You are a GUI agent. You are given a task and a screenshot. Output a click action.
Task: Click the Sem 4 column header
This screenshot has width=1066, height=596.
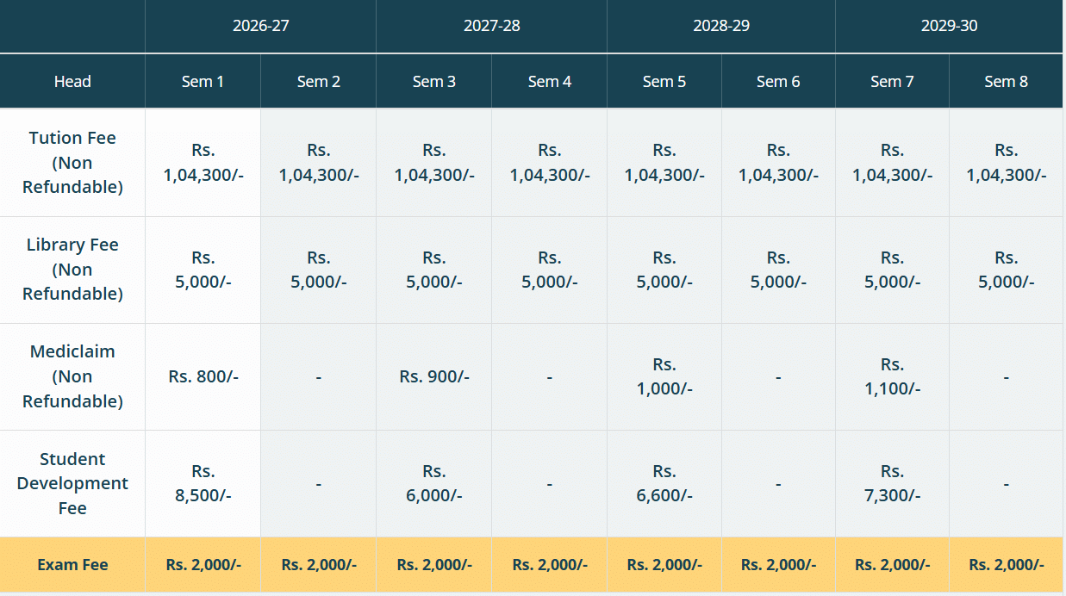[549, 82]
